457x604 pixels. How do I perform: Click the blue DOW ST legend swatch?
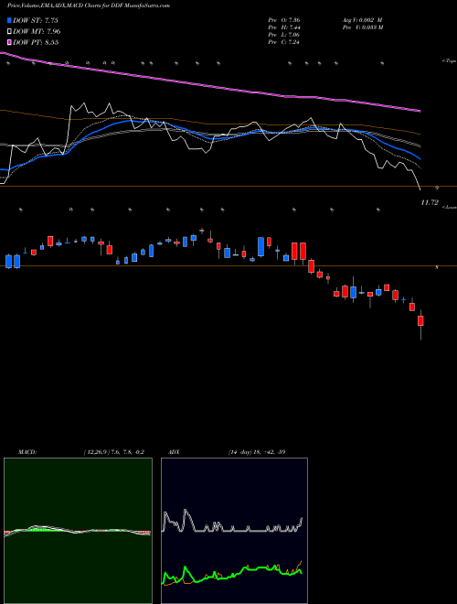click(9, 20)
